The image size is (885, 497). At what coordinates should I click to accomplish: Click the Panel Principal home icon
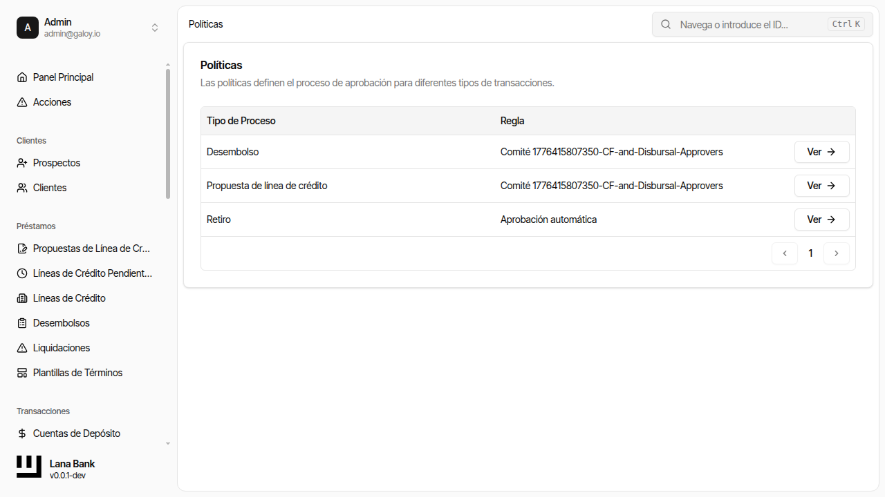click(x=22, y=77)
